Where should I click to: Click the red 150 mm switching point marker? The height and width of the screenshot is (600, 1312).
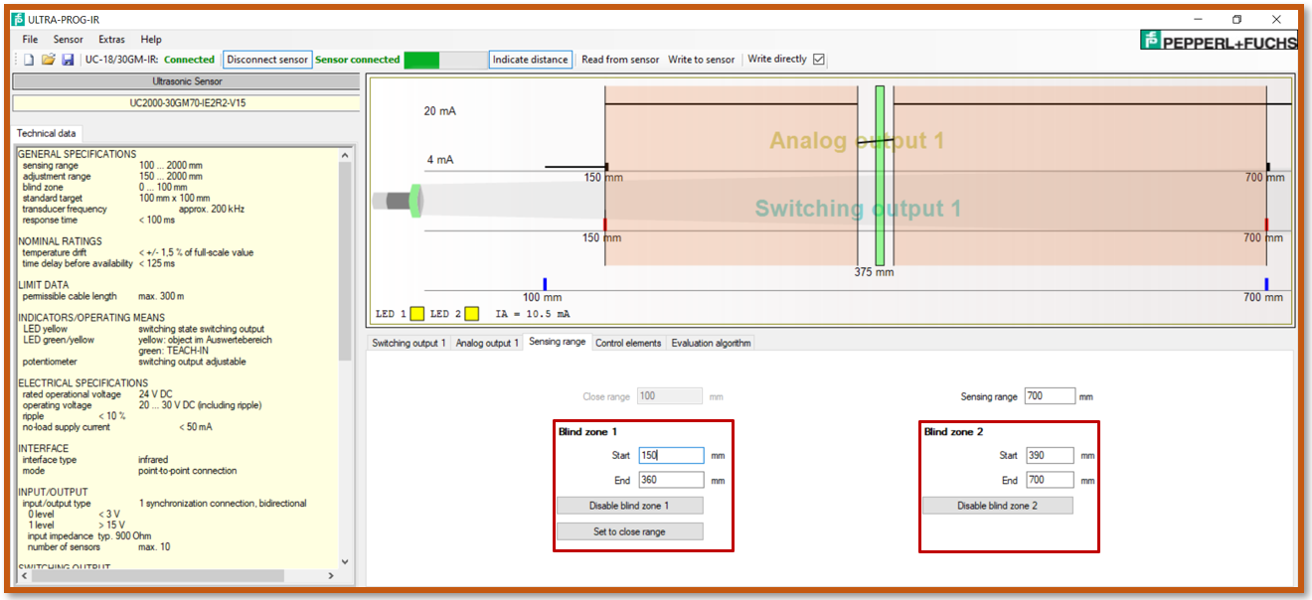(605, 225)
